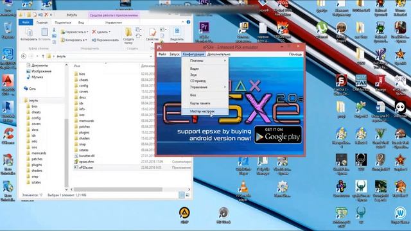Click Adobe Premiere Pro desktop icon
411x231 pixels.
[x=204, y=31]
